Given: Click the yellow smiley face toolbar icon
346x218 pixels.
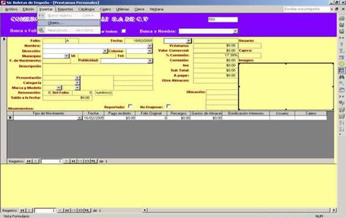Looking at the screenshot, I should [342, 64].
